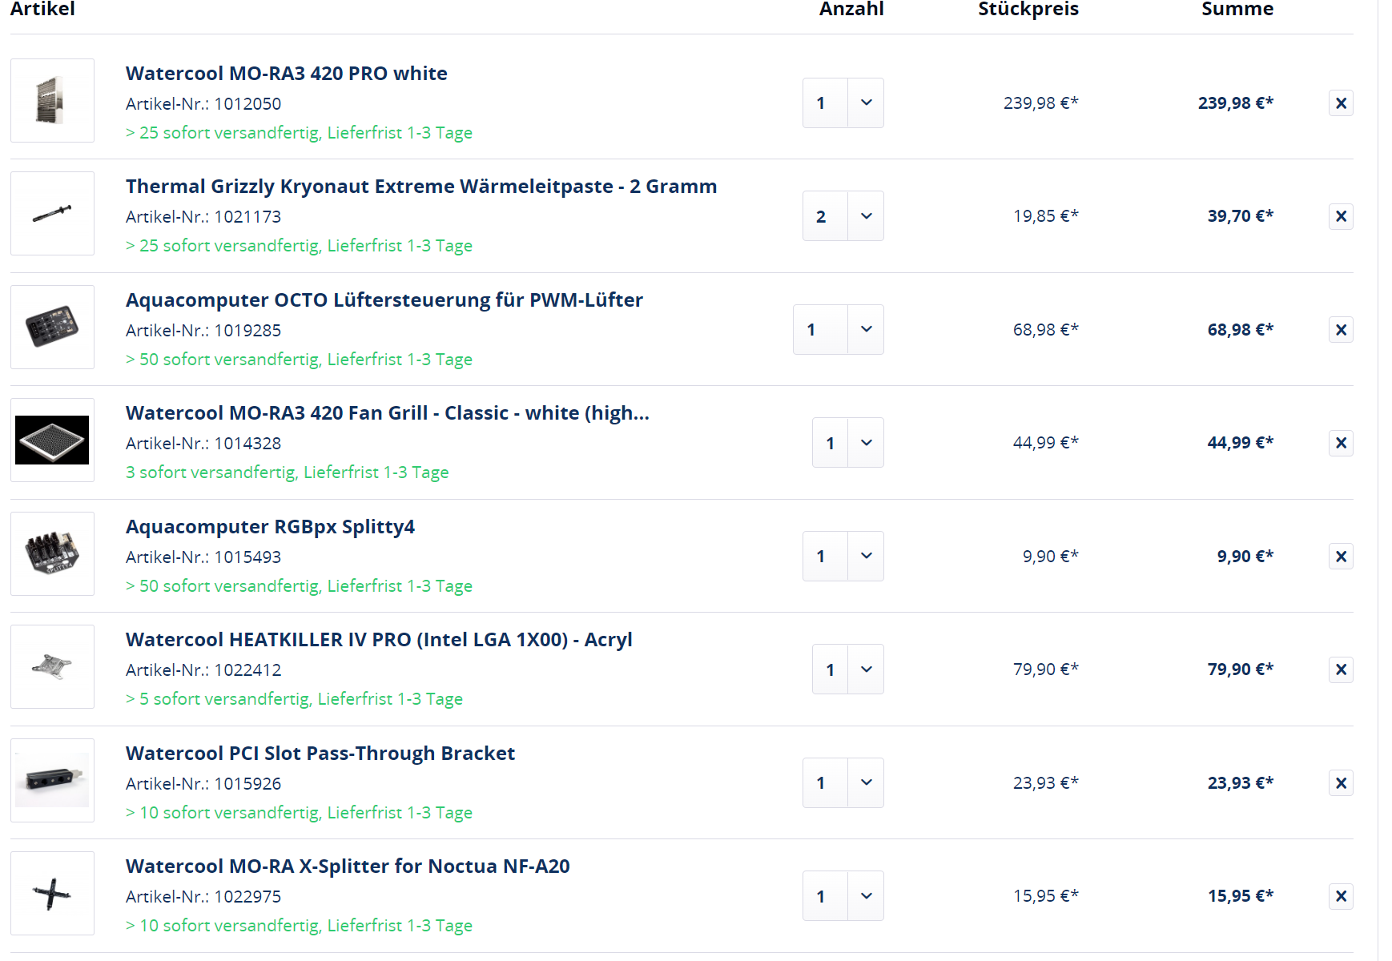Viewport: 1392px width, 961px height.
Task: Expand quantity dropdown for RGBpx Splitty4
Action: pos(866,556)
